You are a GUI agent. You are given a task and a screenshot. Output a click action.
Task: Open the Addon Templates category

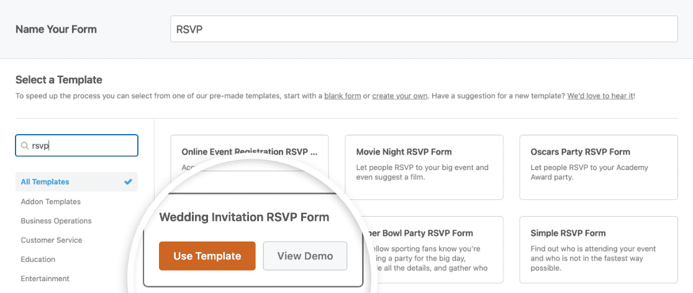(50, 202)
